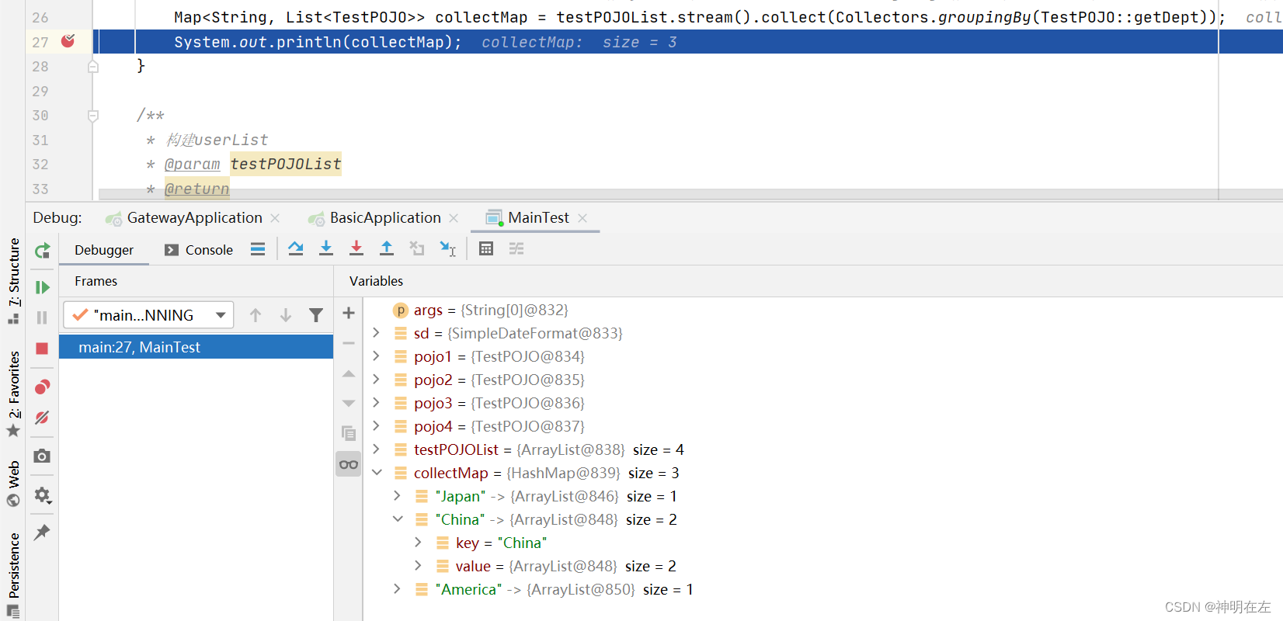Close MainTest debug tab
The height and width of the screenshot is (621, 1283).
click(582, 218)
